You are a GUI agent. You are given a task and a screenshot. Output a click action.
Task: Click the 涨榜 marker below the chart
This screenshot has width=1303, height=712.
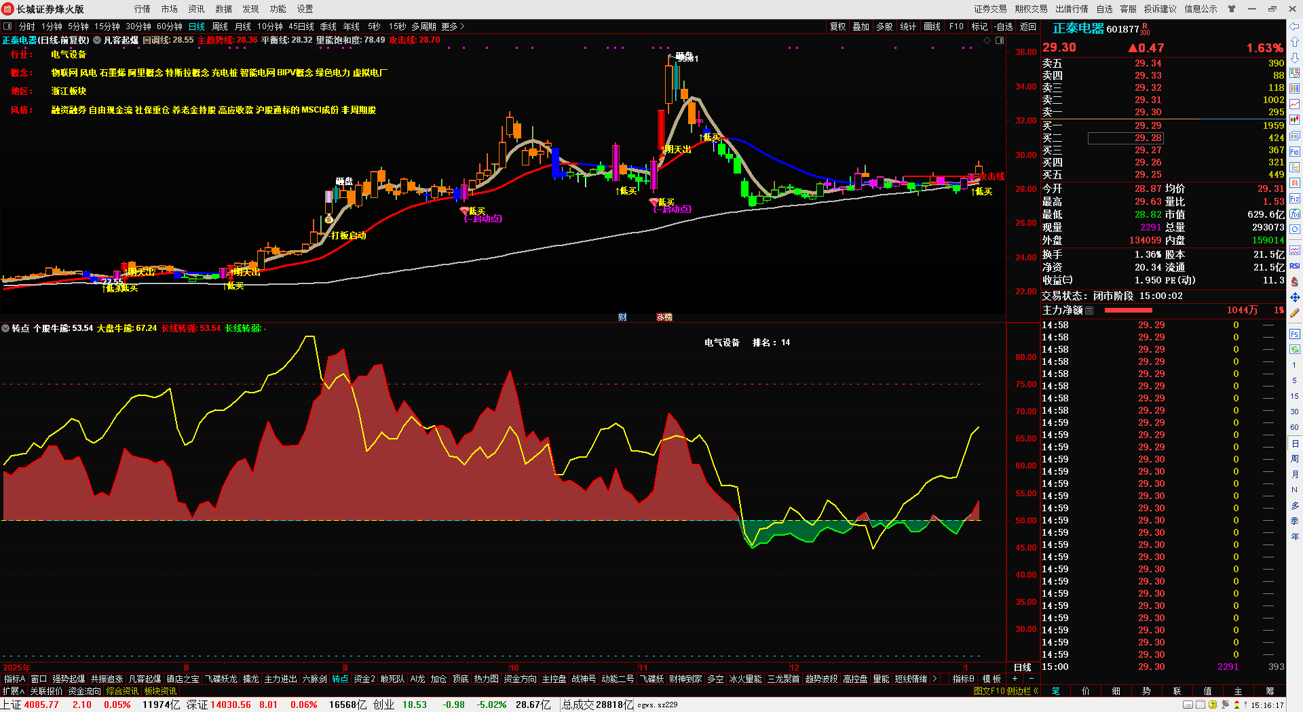point(664,317)
